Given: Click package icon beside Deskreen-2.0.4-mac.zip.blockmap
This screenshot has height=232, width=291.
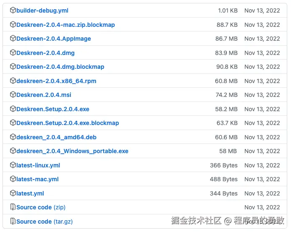Looking at the screenshot, I should [x=13, y=24].
